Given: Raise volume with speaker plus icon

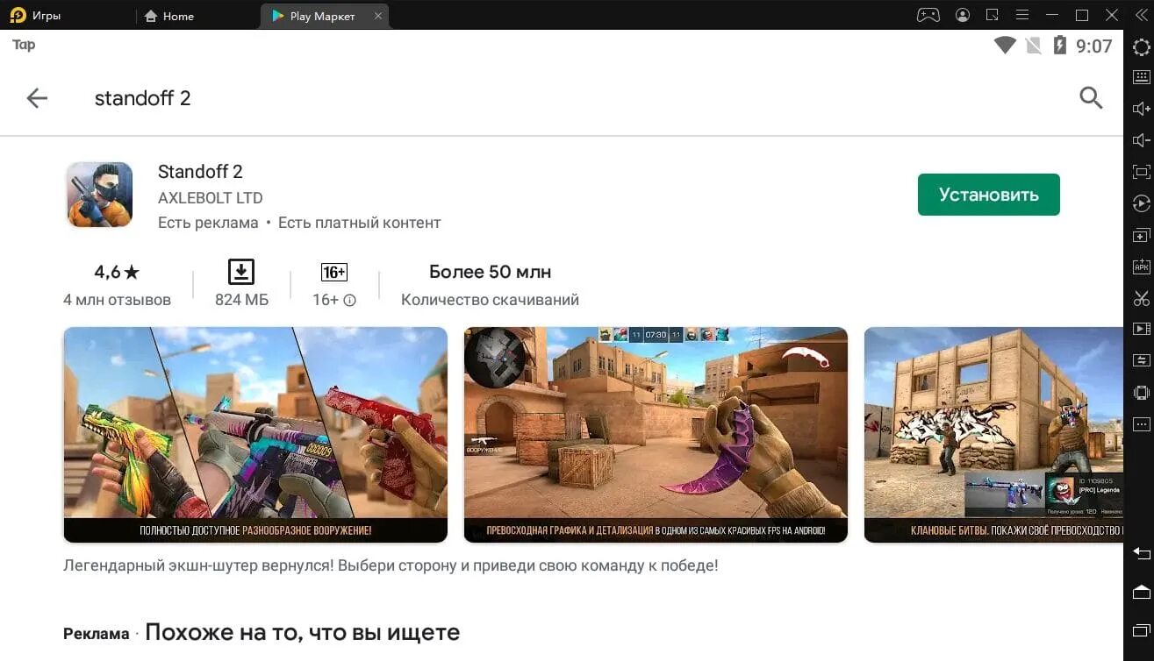Looking at the screenshot, I should pyautogui.click(x=1141, y=109).
